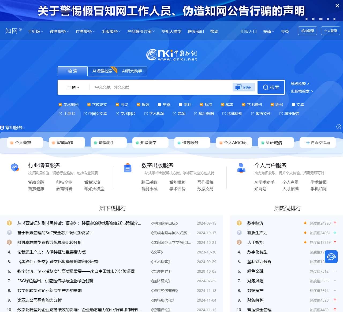The image size is (343, 312).
Task: Uncheck the 学术期刊 checkbox
Action: (60, 105)
